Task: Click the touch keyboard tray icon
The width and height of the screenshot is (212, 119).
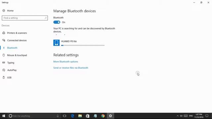Action: click(x=185, y=116)
